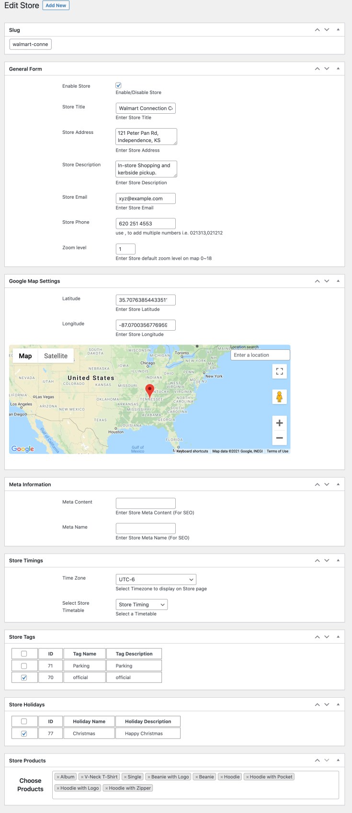This screenshot has width=352, height=813.
Task: Select the Pegman street view icon
Action: [279, 397]
